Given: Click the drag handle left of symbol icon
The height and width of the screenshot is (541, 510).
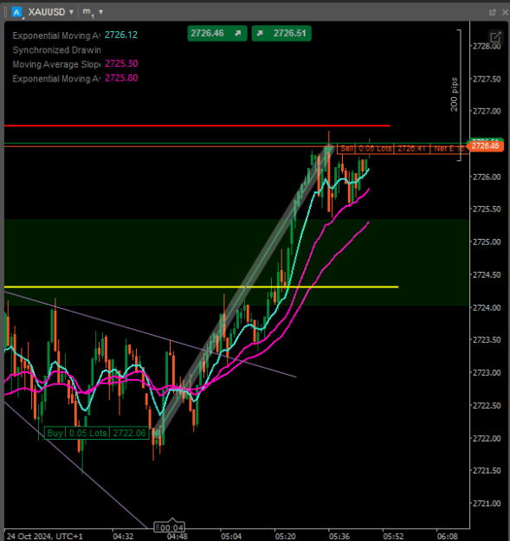Looking at the screenshot, I should (x=5, y=12).
